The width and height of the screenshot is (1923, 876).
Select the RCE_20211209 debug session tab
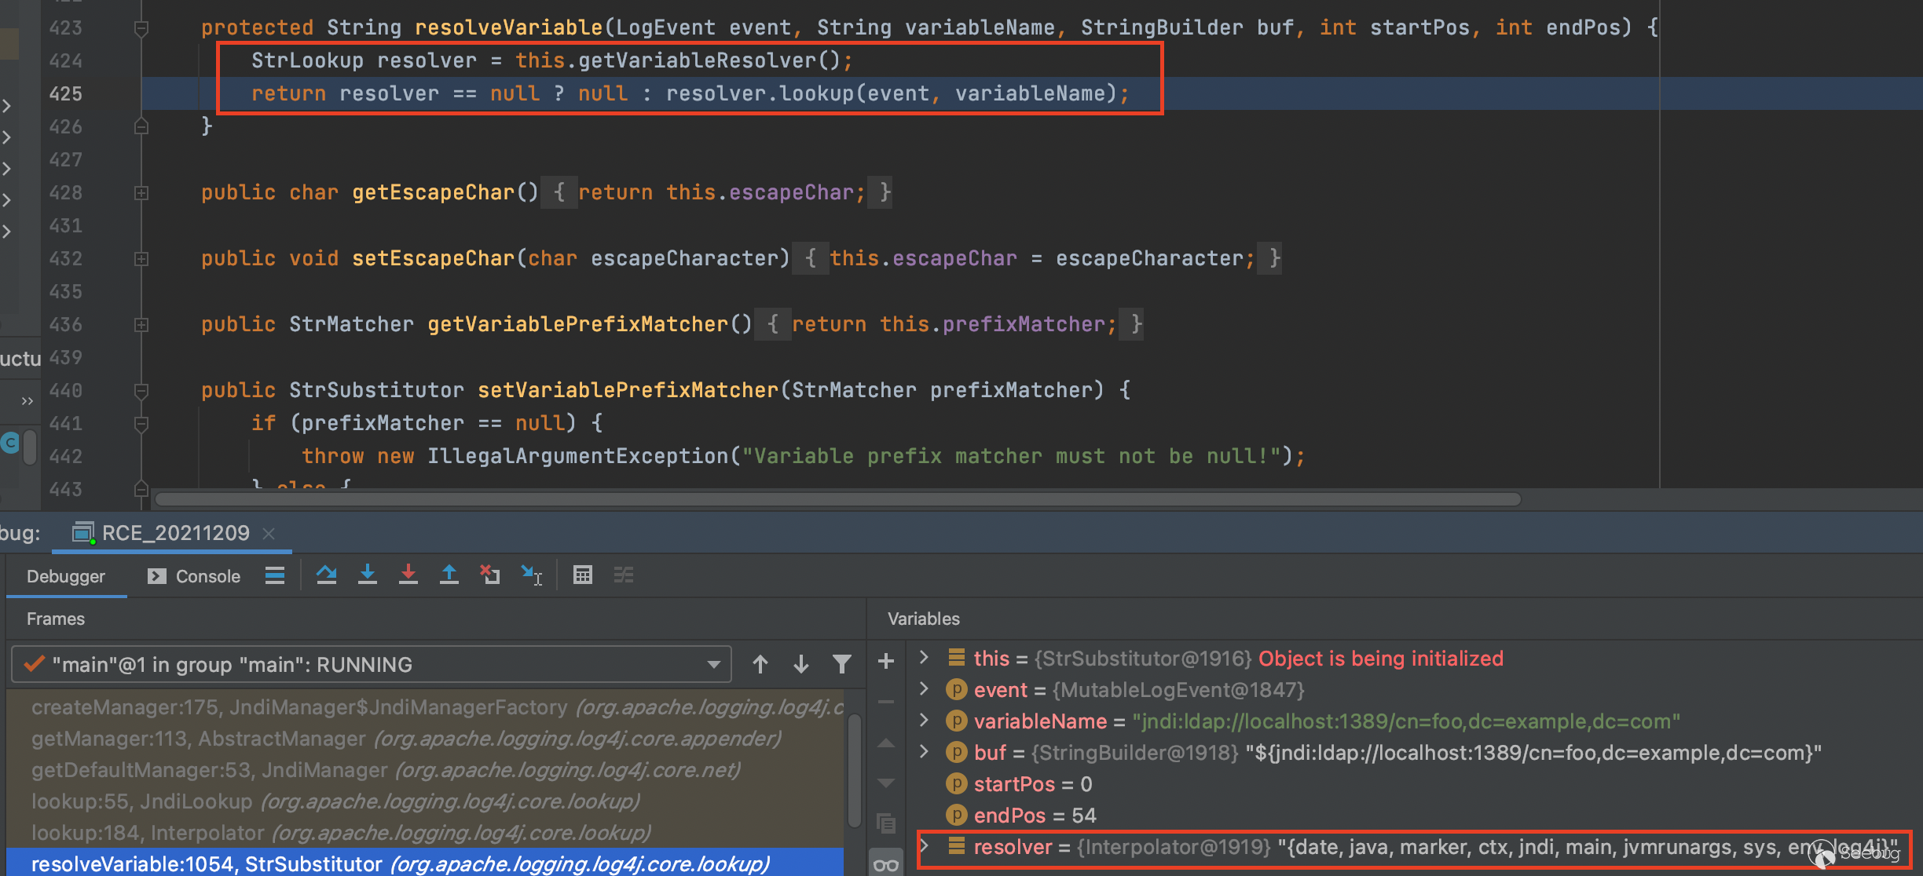coord(174,534)
